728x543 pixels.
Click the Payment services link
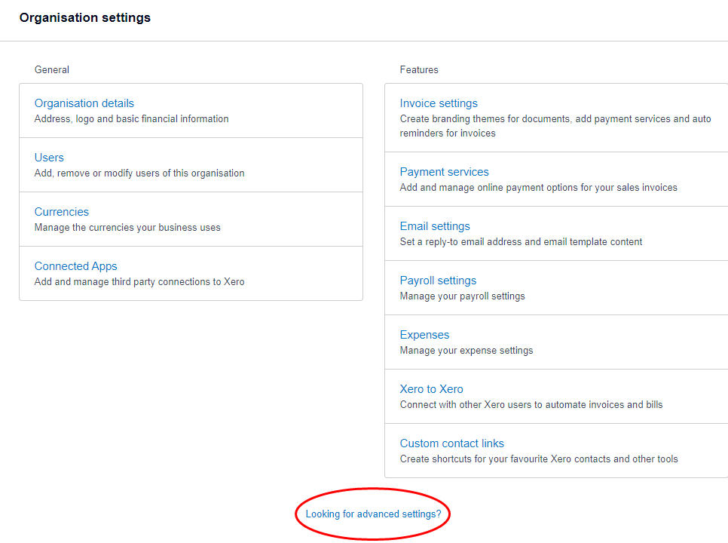pyautogui.click(x=444, y=172)
